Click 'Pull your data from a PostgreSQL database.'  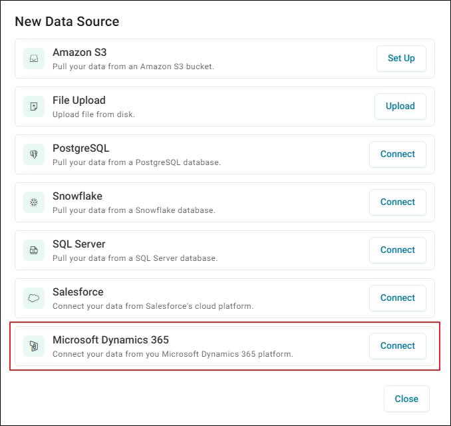click(136, 162)
